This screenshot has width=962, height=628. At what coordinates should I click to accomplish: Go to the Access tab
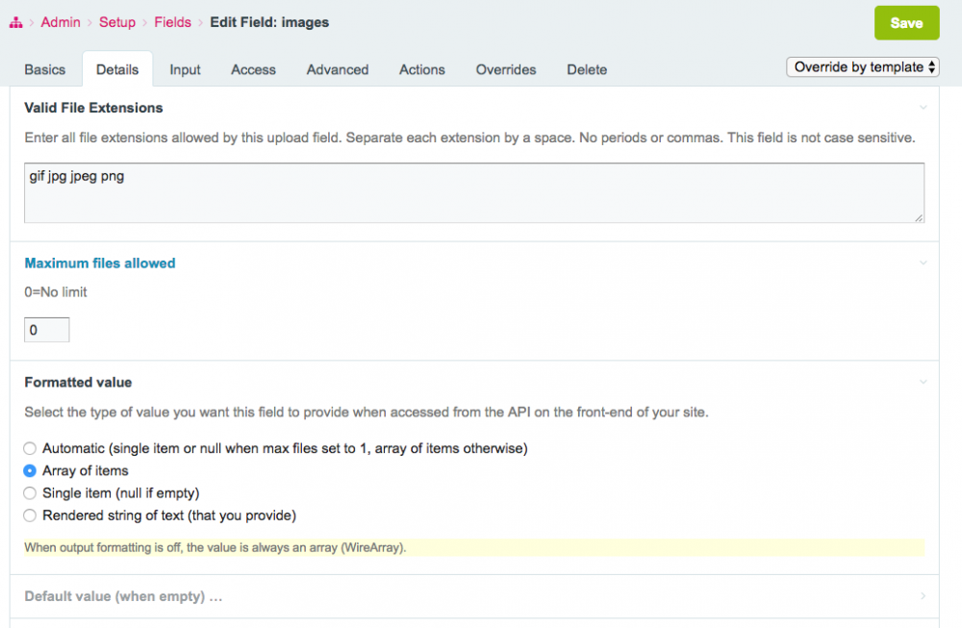(x=253, y=69)
